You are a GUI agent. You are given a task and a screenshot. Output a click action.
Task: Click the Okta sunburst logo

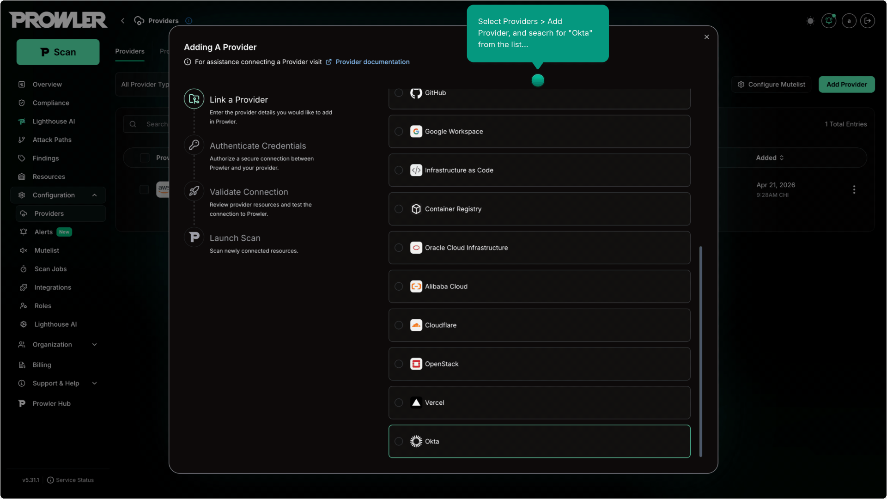point(416,442)
